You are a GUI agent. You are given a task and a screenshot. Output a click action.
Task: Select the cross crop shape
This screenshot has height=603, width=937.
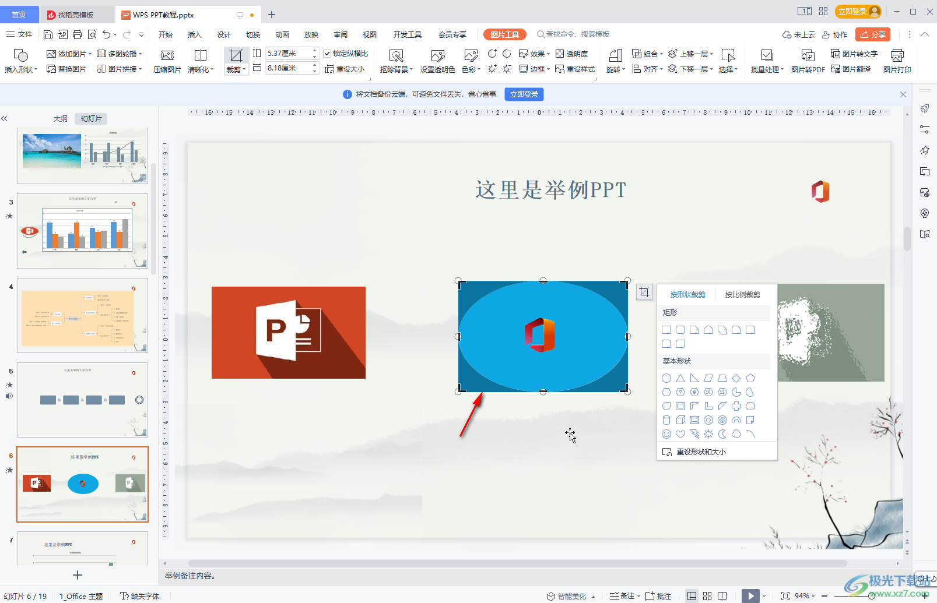coord(736,406)
